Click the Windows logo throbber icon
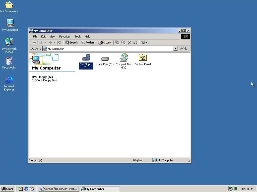257x192 pixels. coord(185,36)
